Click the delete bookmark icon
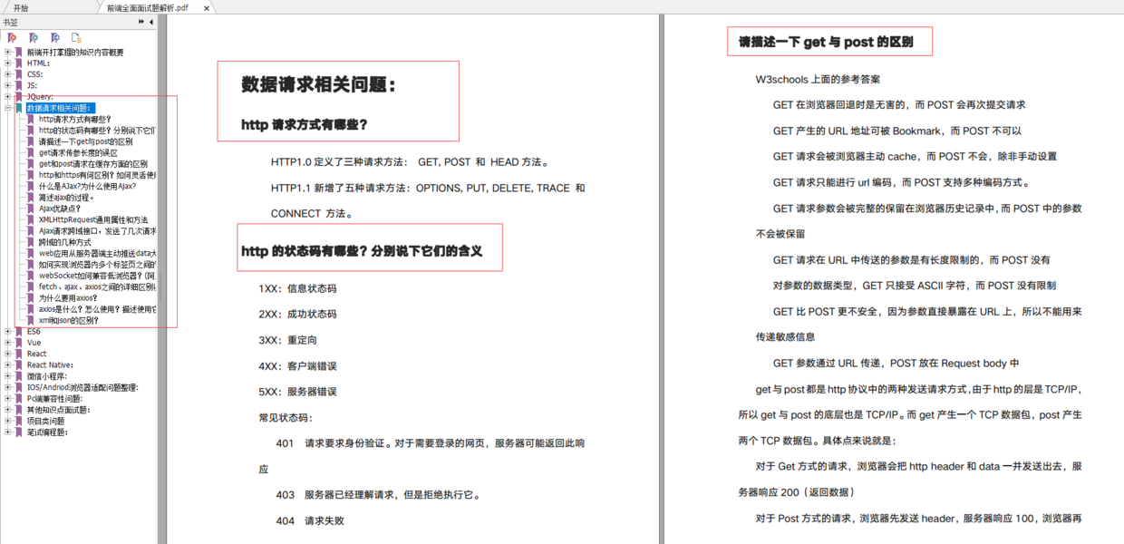This screenshot has width=1124, height=544. tap(13, 37)
